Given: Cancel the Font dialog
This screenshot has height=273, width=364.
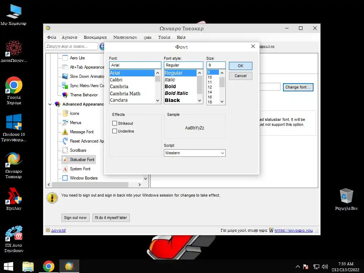Looking at the screenshot, I should coord(241,76).
